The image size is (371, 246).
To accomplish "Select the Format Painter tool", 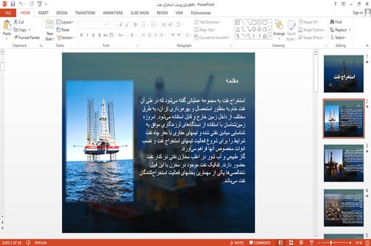I will [x=27, y=38].
